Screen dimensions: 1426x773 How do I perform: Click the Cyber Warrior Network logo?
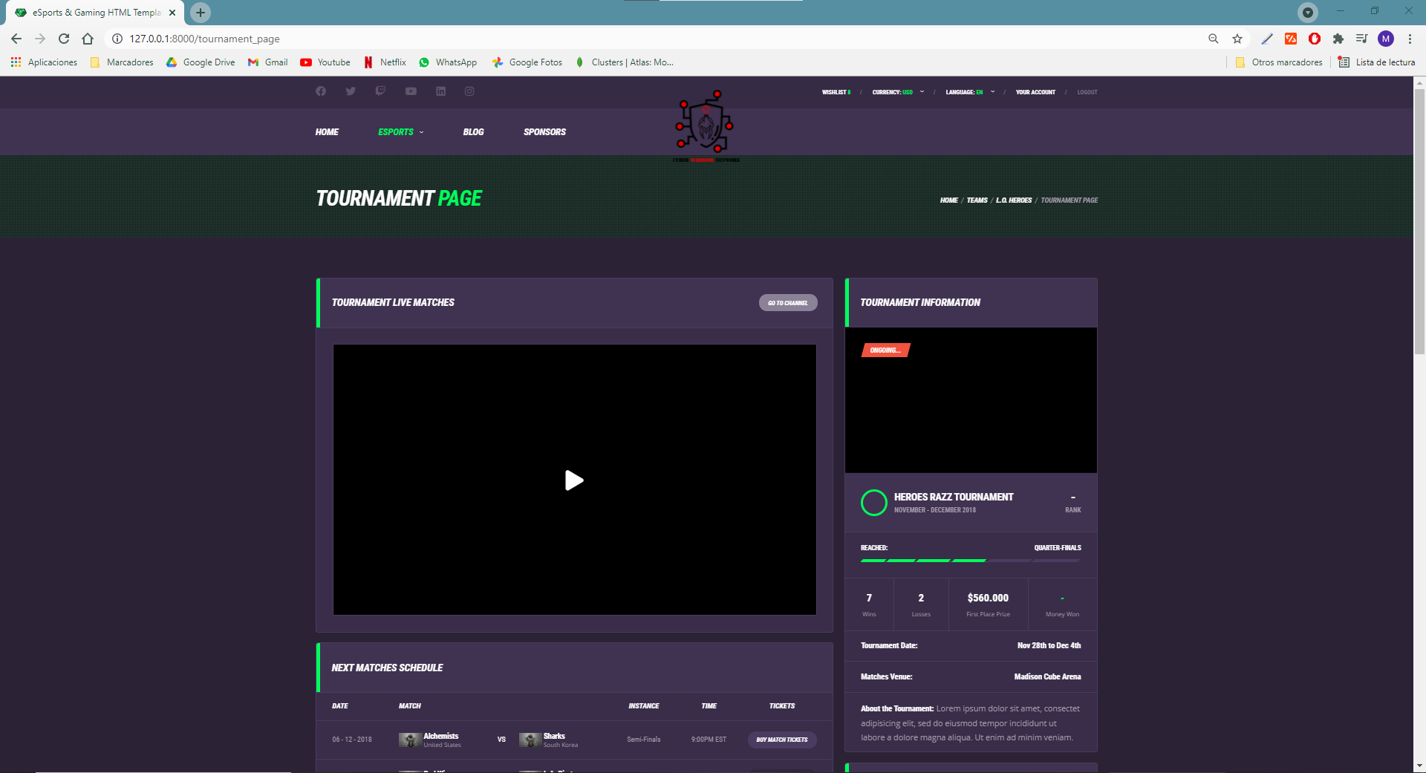coord(704,125)
